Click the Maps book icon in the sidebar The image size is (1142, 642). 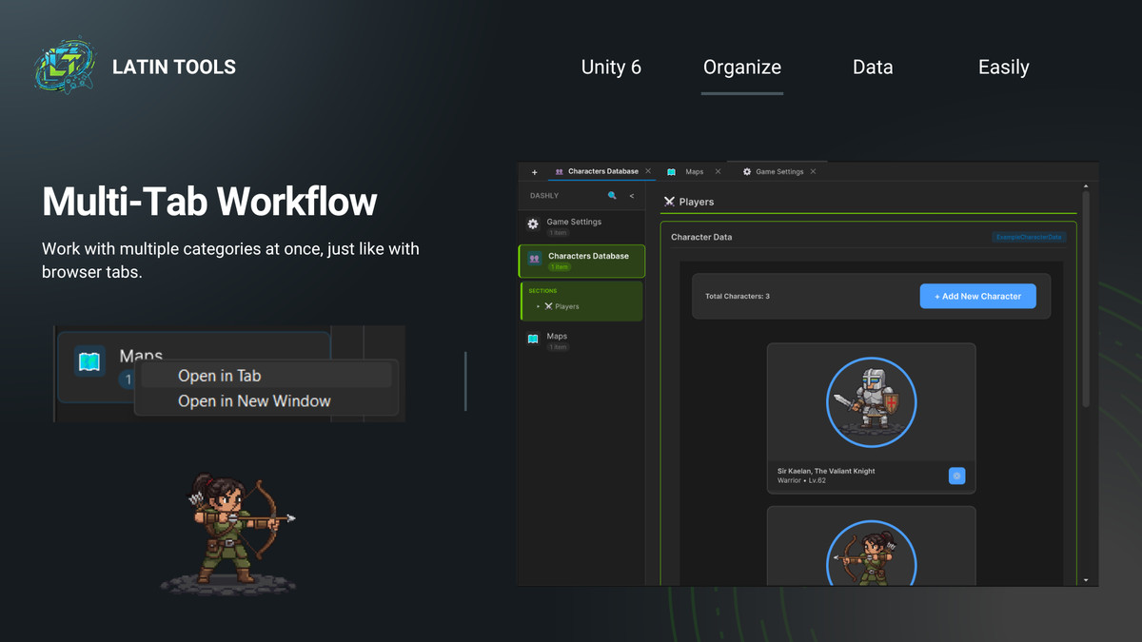point(532,339)
